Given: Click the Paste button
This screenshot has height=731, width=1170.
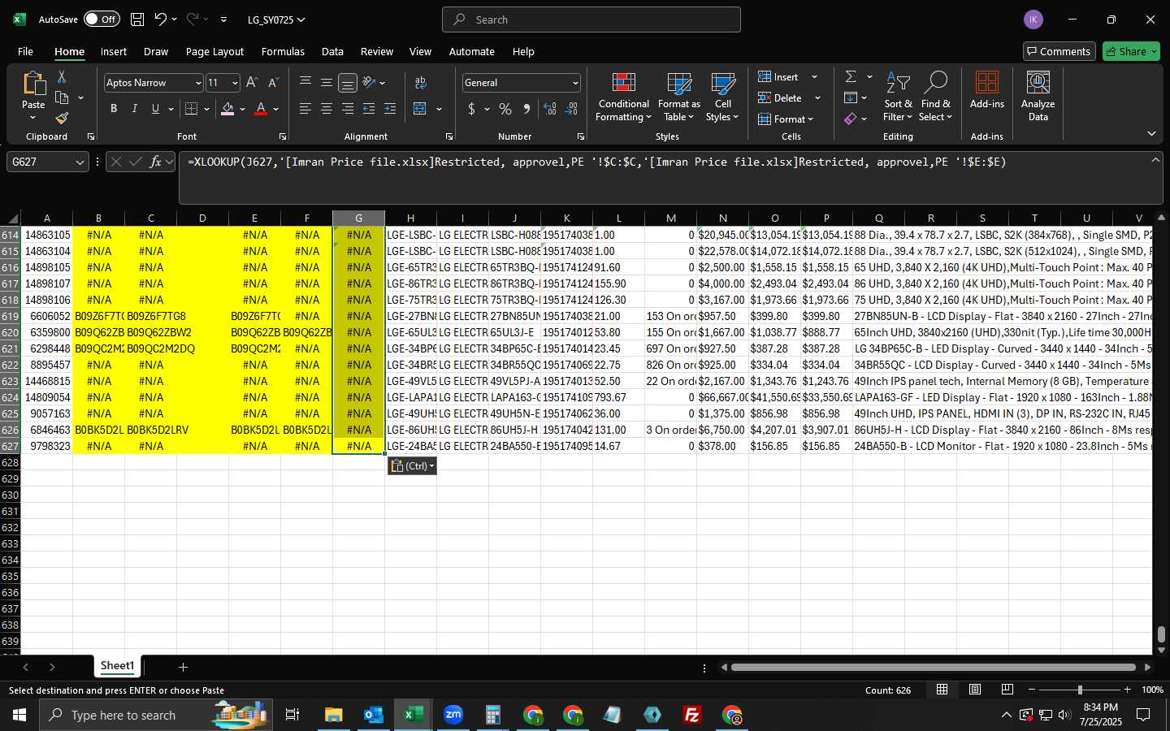Looking at the screenshot, I should (x=33, y=96).
